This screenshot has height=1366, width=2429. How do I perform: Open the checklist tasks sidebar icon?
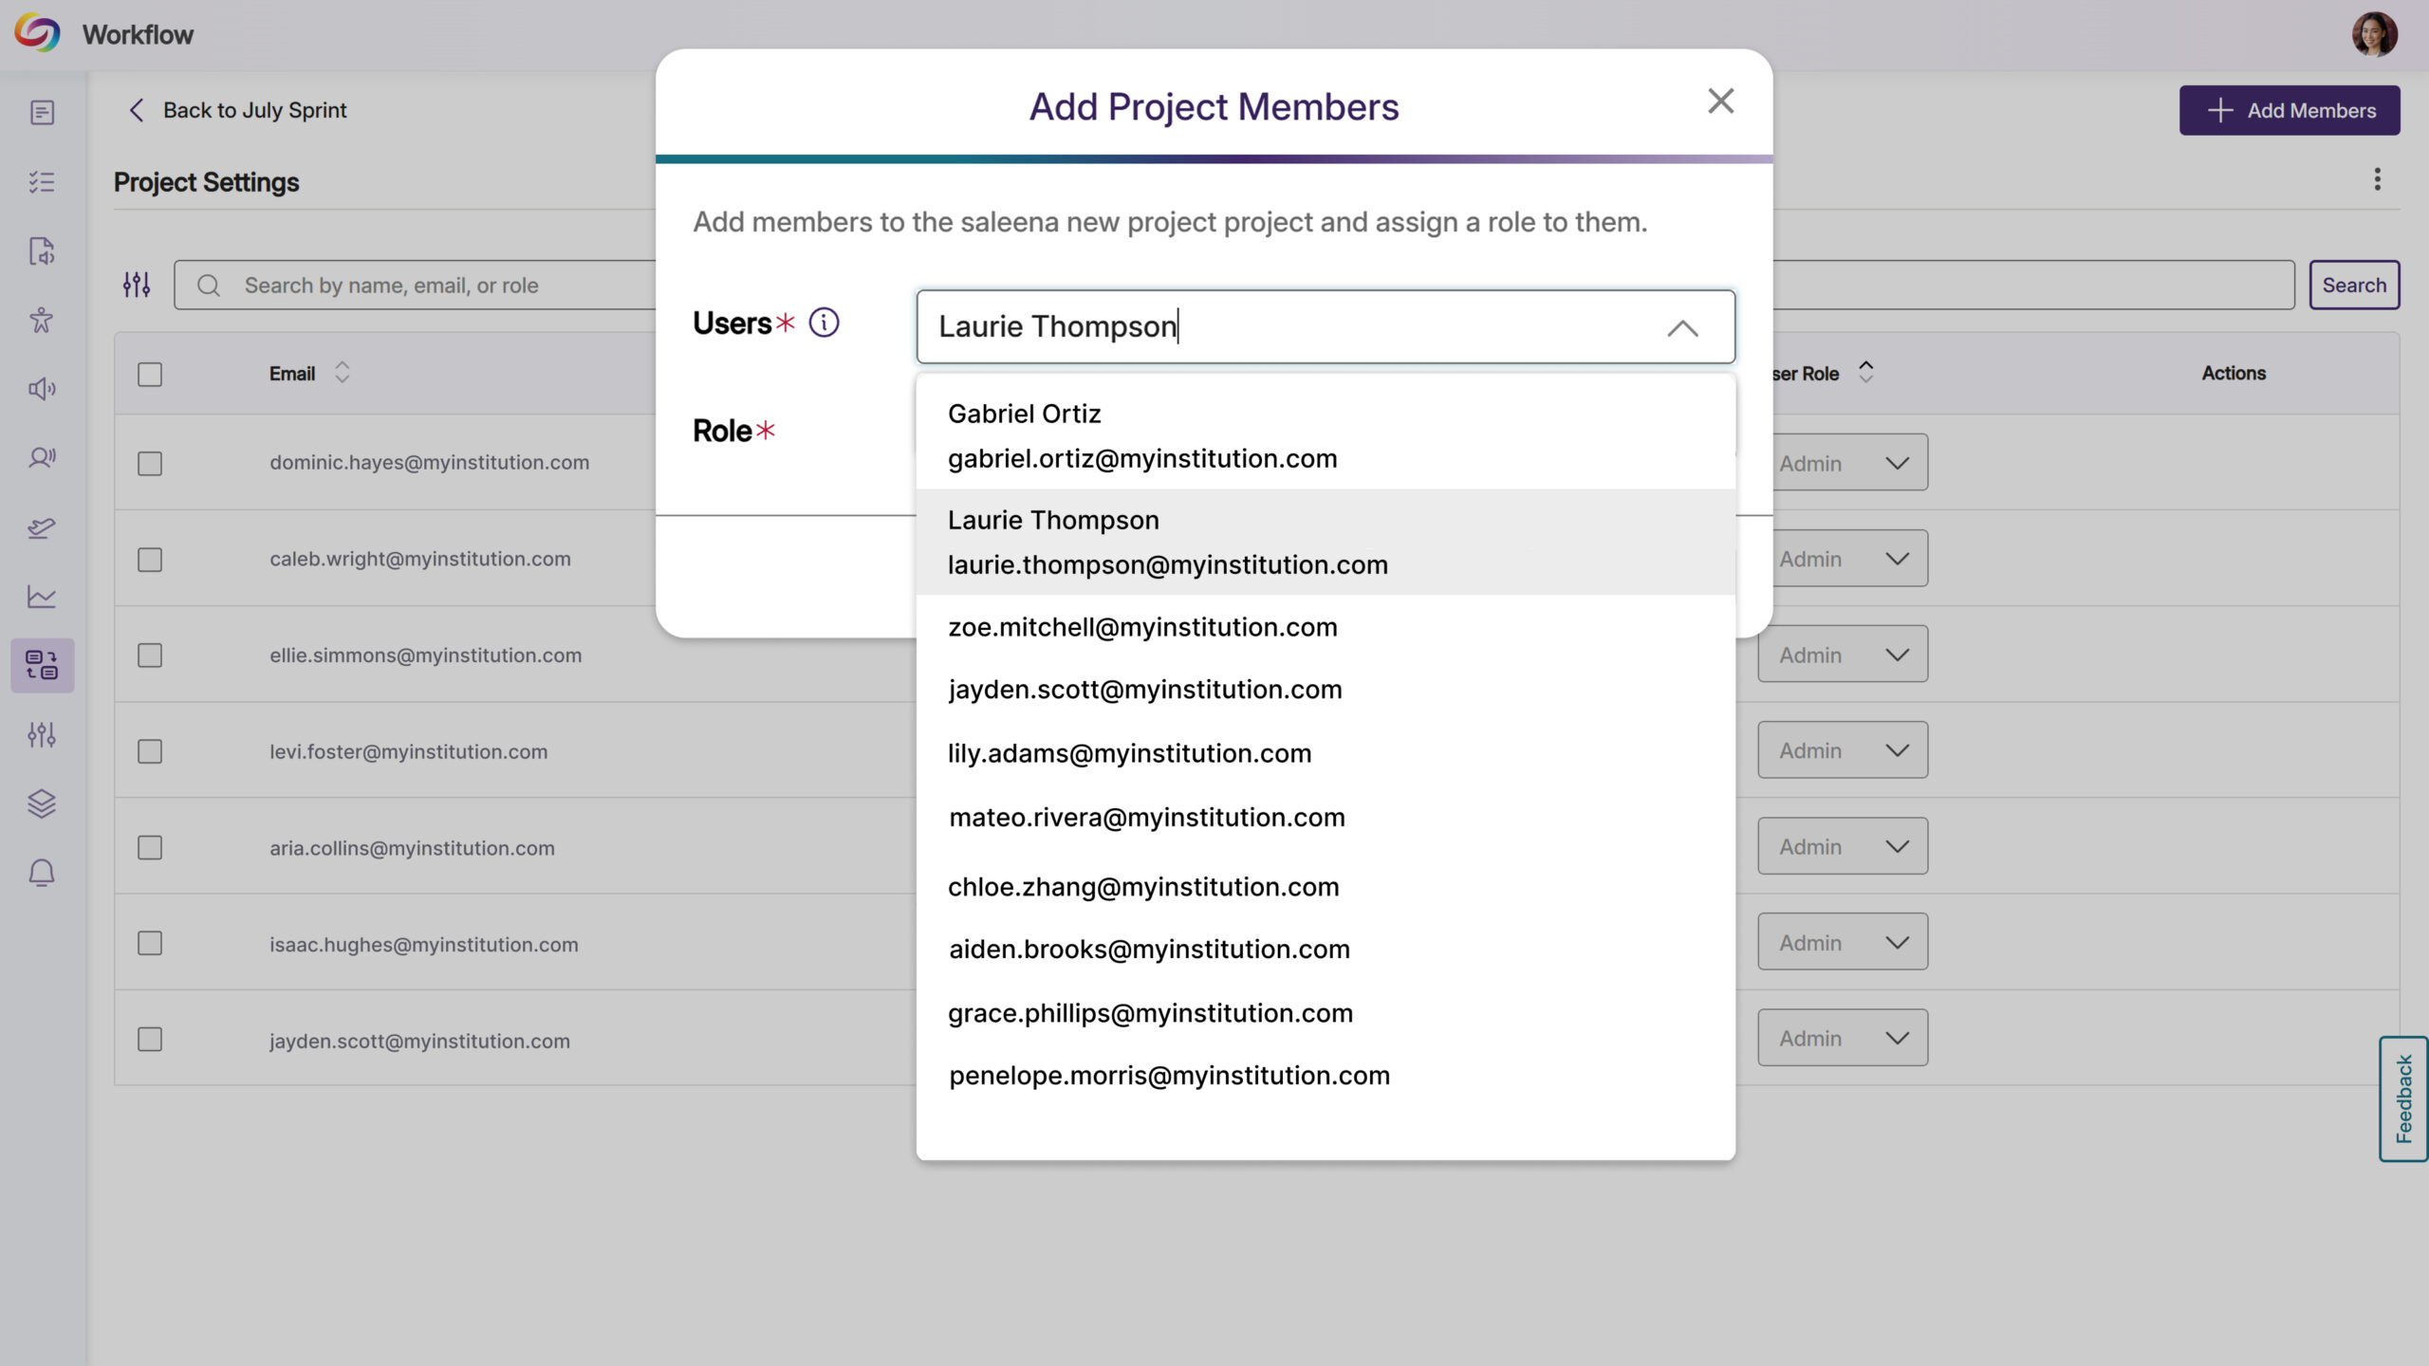point(42,182)
